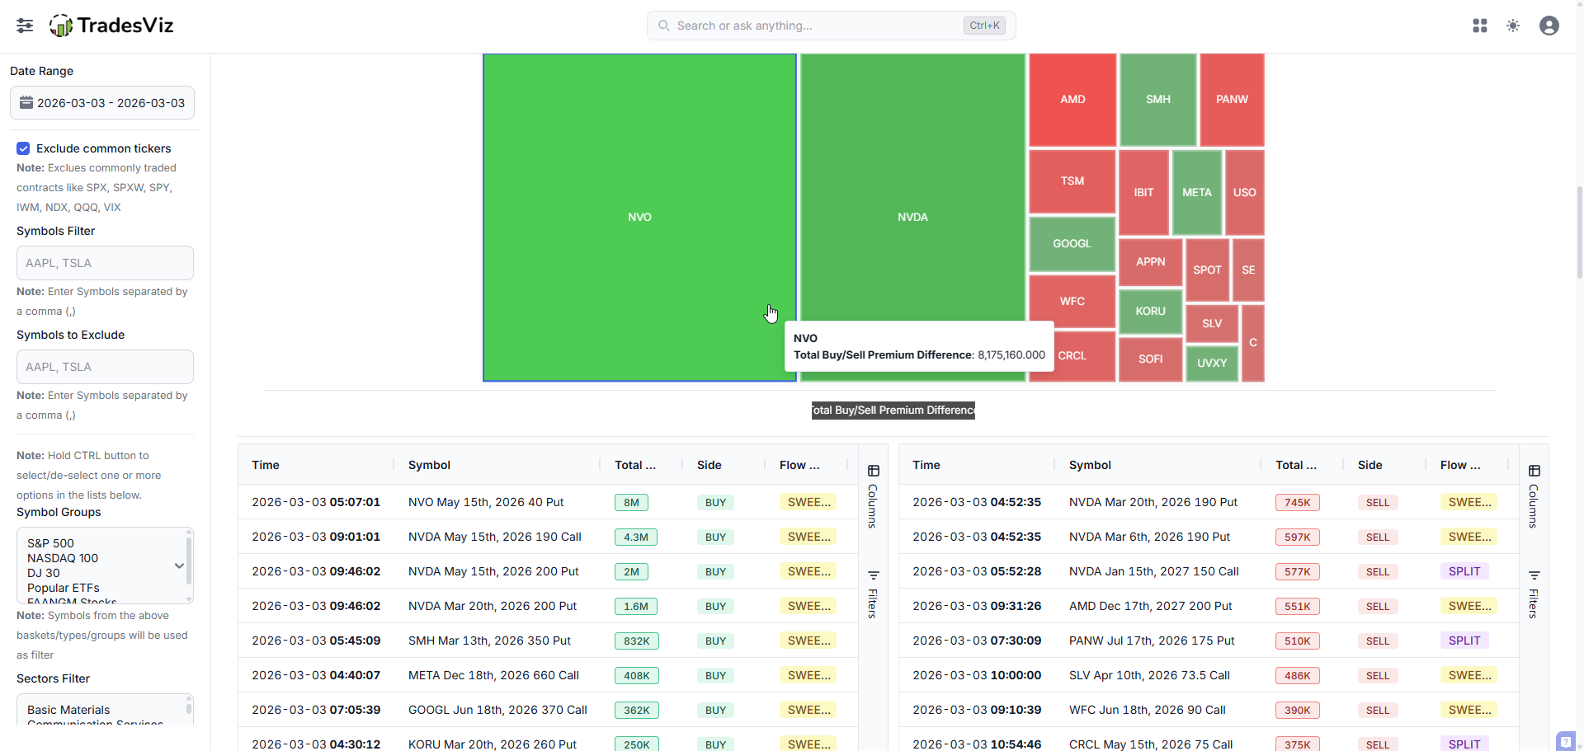This screenshot has width=1584, height=751.
Task: Select NASDAQ 100 symbol group
Action: coord(63,558)
